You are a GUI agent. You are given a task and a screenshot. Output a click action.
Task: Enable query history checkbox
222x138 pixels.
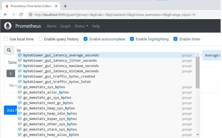point(40,39)
